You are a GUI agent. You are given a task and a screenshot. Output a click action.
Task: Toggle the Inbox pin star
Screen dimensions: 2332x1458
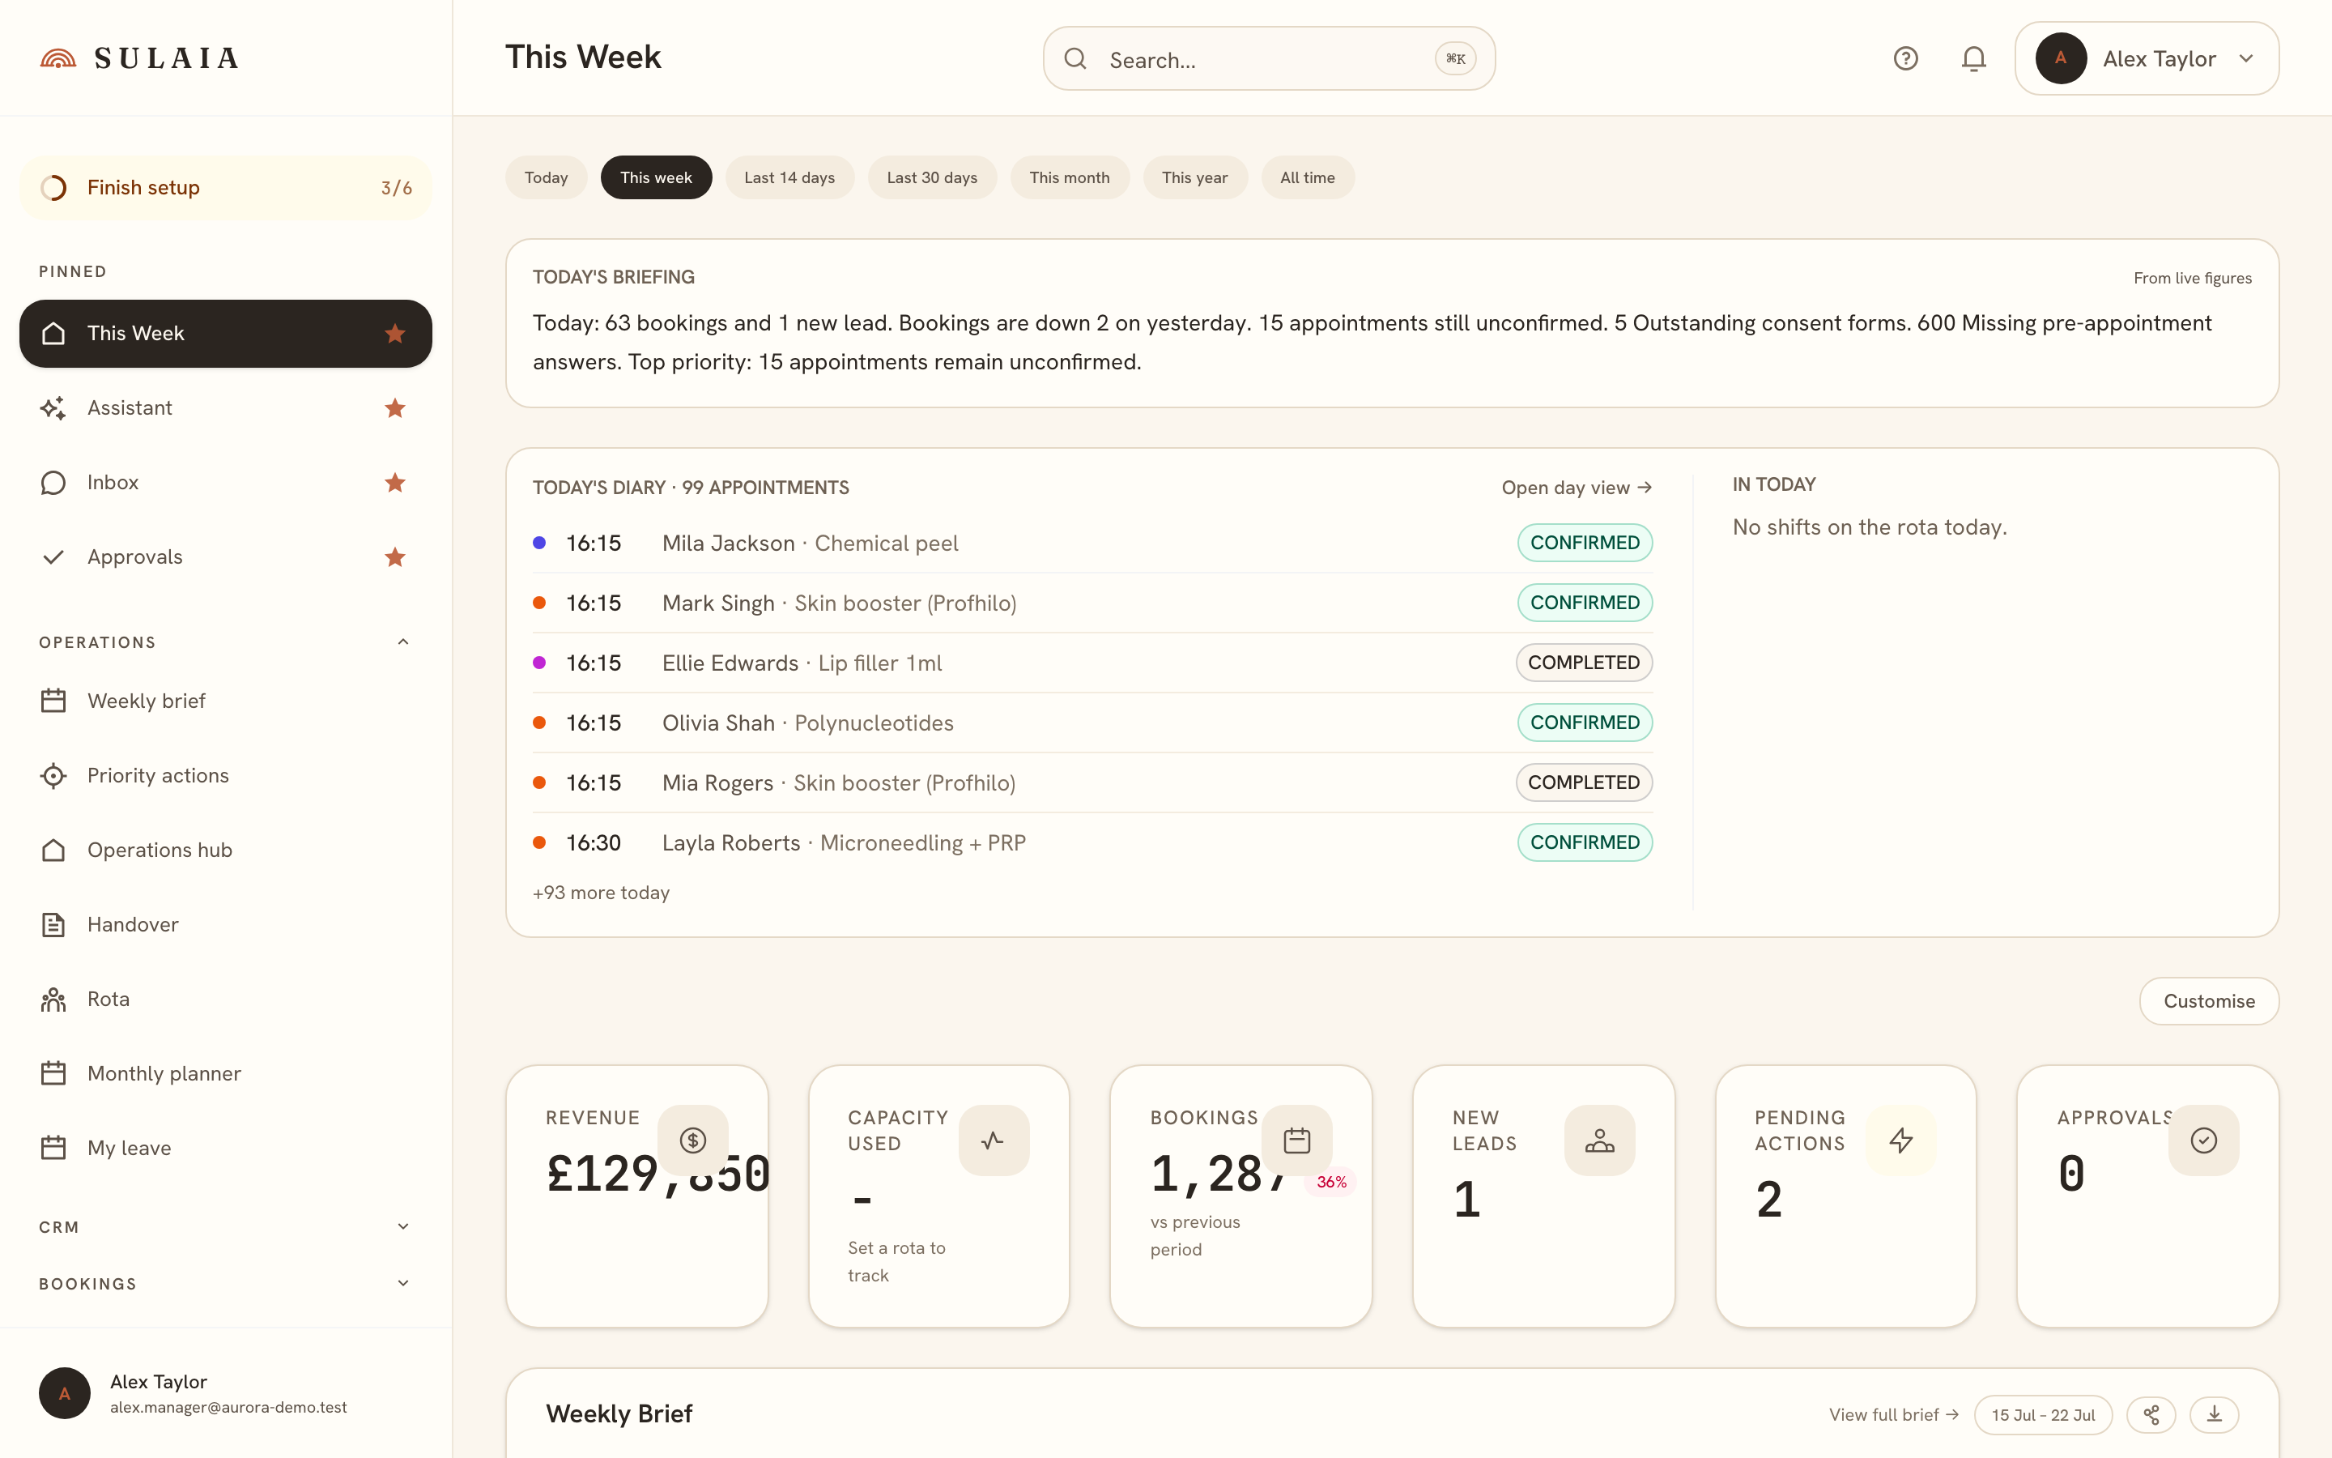tap(395, 482)
